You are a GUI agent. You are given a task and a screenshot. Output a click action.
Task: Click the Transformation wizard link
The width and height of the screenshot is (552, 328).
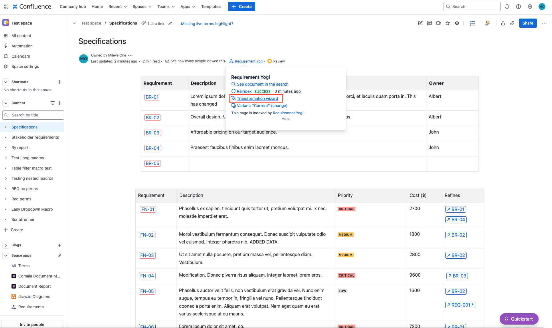pyautogui.click(x=257, y=98)
